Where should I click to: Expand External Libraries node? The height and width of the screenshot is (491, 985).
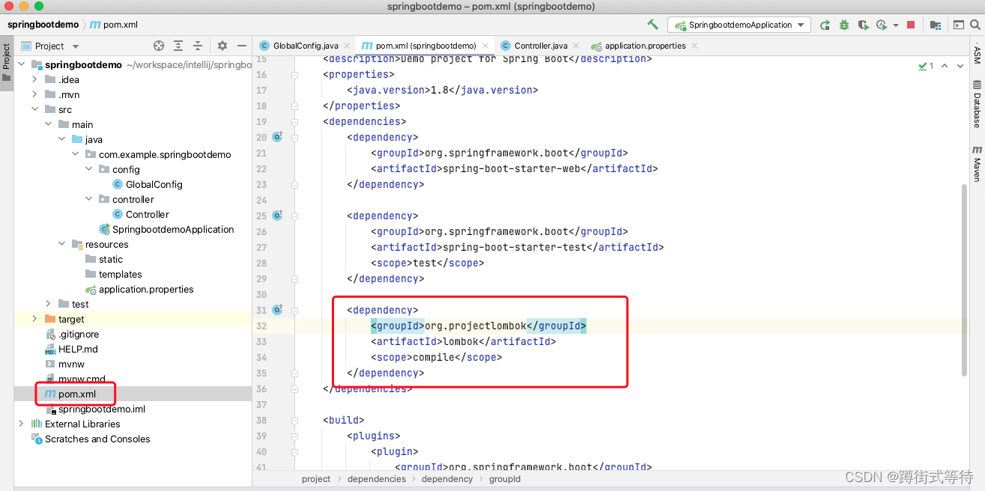pyautogui.click(x=21, y=424)
